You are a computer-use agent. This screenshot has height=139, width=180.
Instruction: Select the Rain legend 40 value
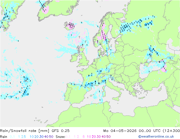(46, 137)
